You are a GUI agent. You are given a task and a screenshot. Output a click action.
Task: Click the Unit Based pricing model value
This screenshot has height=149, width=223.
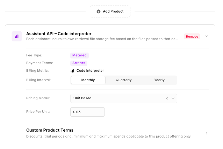click(82, 98)
